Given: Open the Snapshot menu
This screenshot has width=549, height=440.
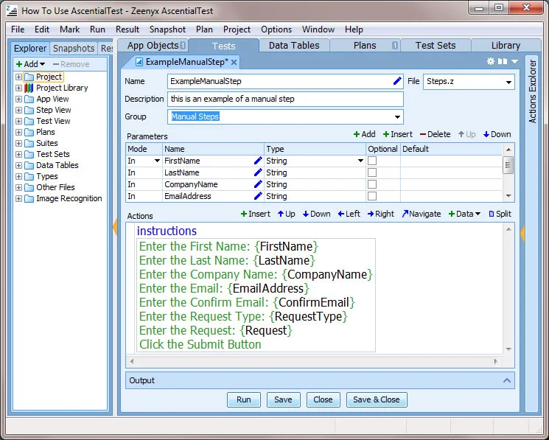Looking at the screenshot, I should [x=167, y=29].
